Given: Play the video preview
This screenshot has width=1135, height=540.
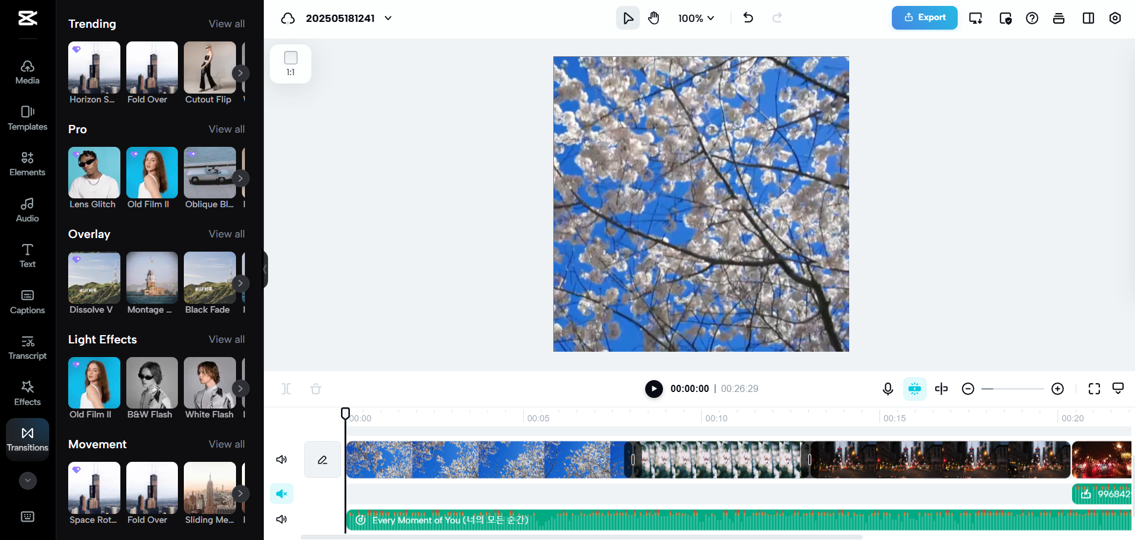Looking at the screenshot, I should tap(653, 388).
